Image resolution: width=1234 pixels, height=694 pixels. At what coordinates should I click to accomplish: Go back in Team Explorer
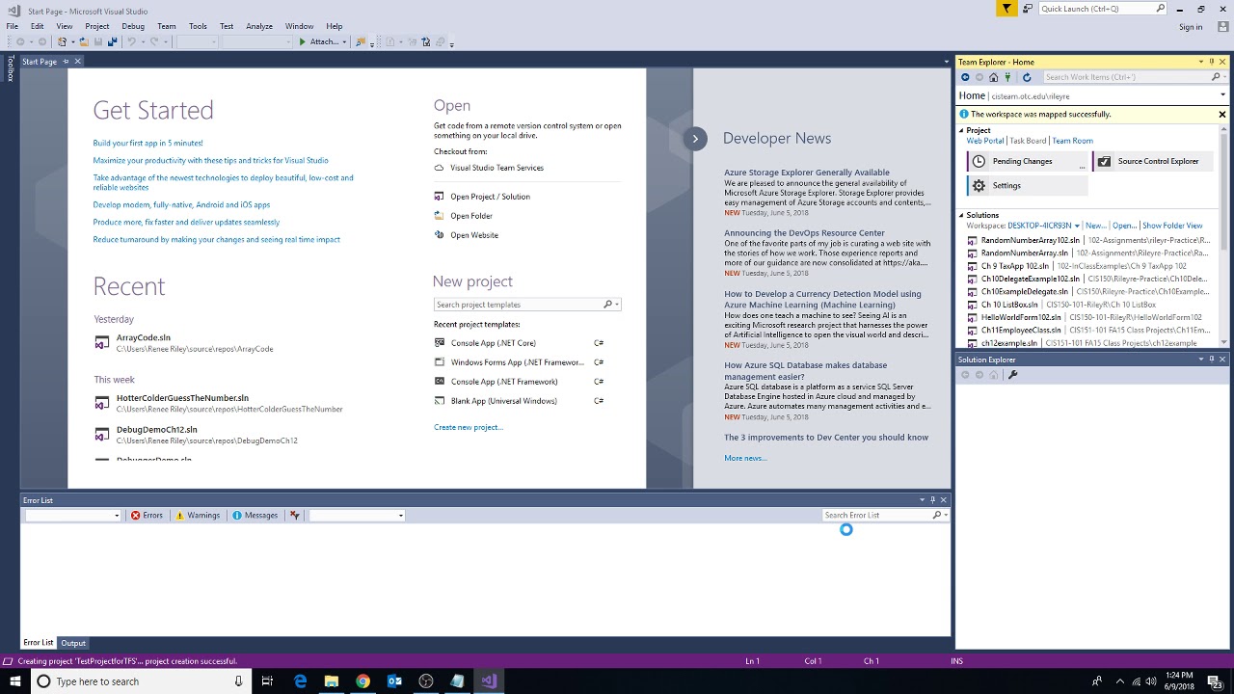(x=965, y=77)
